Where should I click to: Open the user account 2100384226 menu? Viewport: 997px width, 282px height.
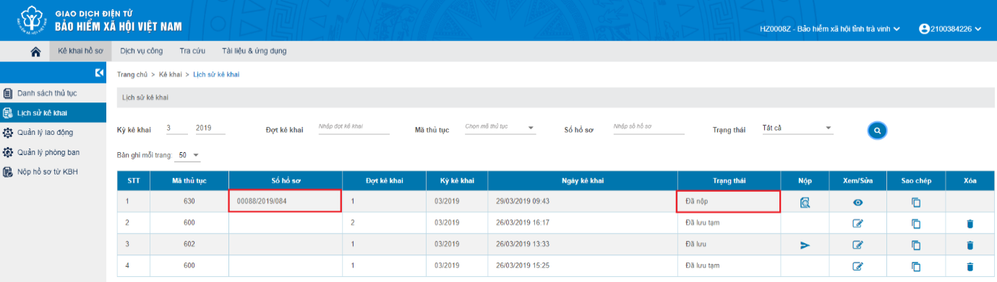(x=950, y=29)
